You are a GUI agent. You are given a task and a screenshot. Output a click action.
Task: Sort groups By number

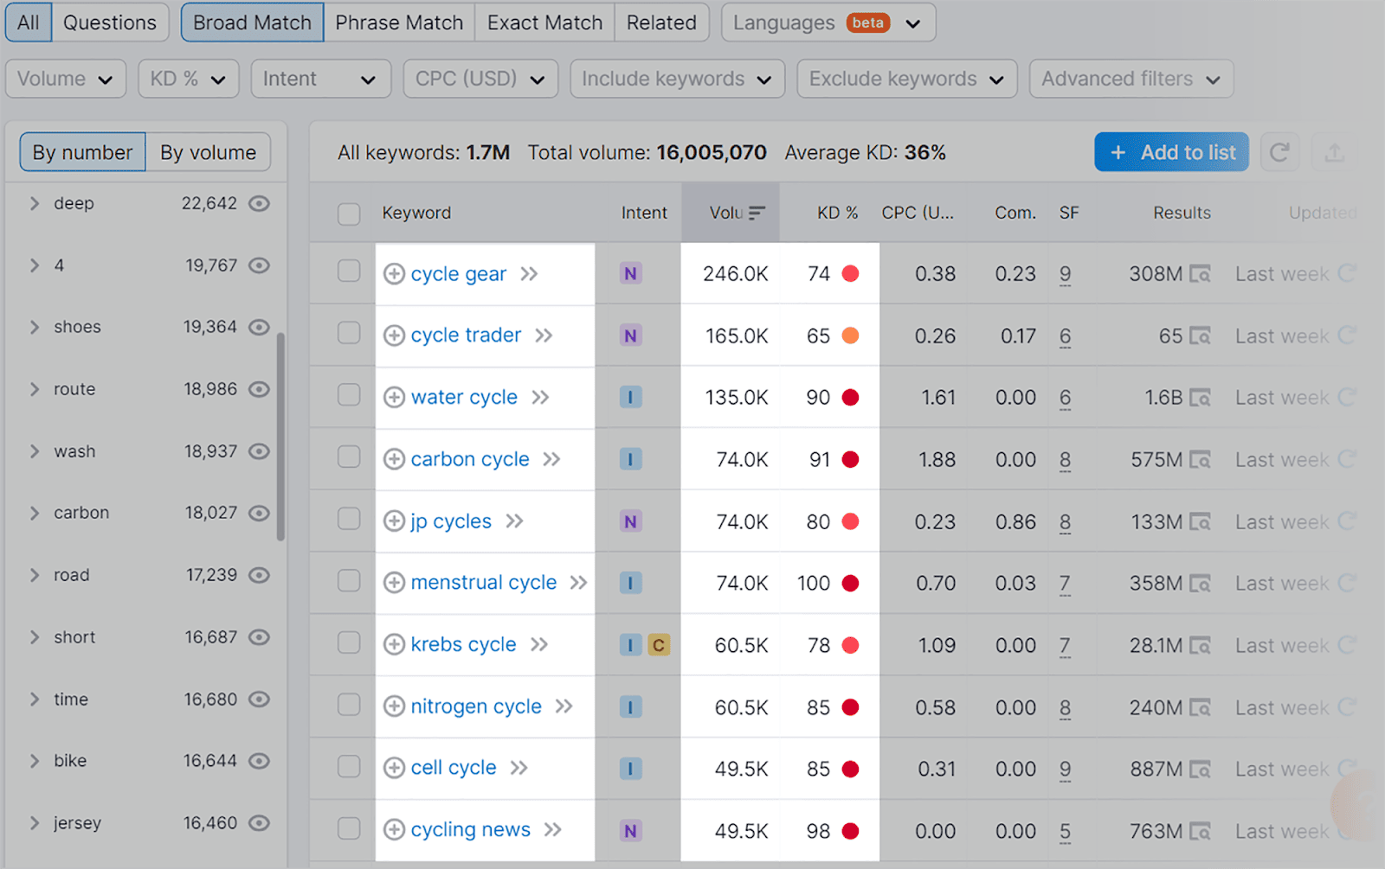pyautogui.click(x=82, y=152)
